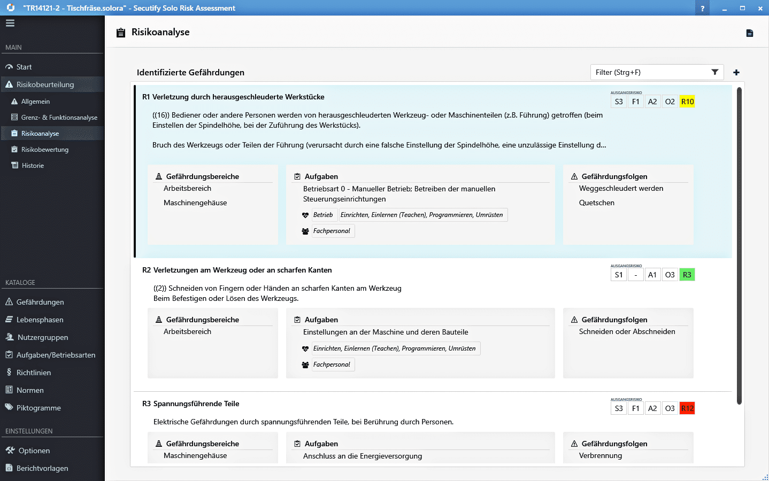This screenshot has width=769, height=481.
Task: Click the A1 parameter box of R2
Action: point(652,275)
